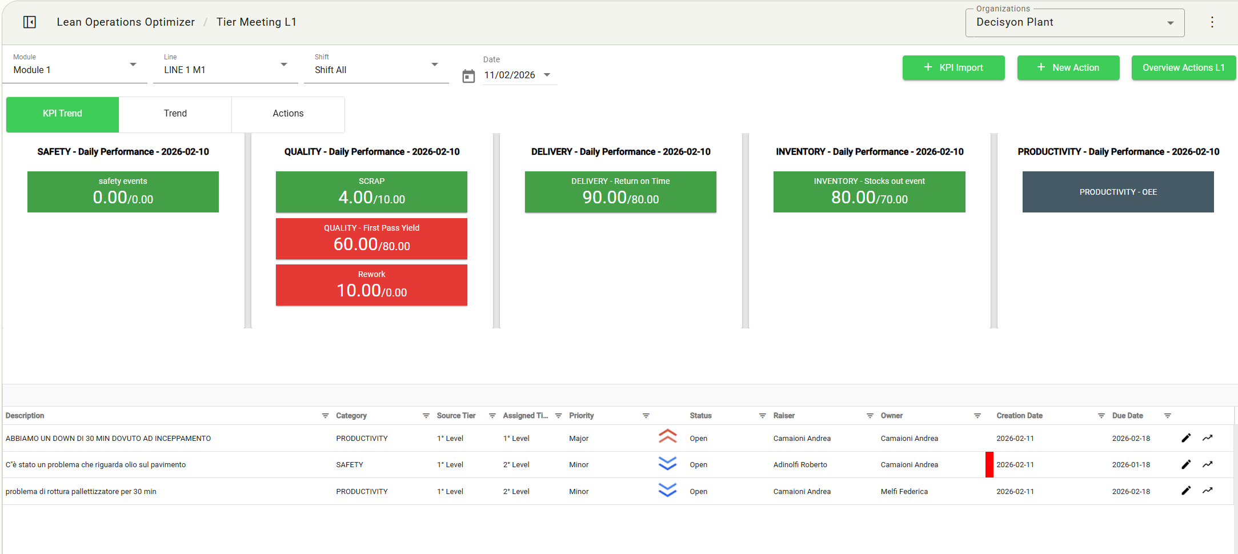
Task: Create a New Action
Action: tap(1068, 68)
